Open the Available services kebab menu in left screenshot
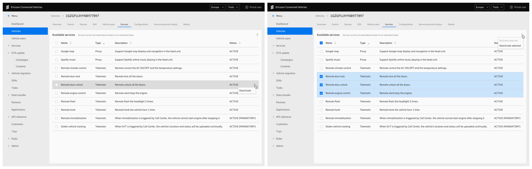The width and height of the screenshot is (532, 169). point(257,35)
